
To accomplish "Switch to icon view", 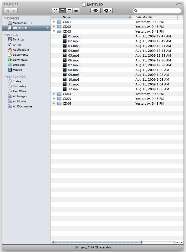I will pyautogui.click(x=55, y=11).
